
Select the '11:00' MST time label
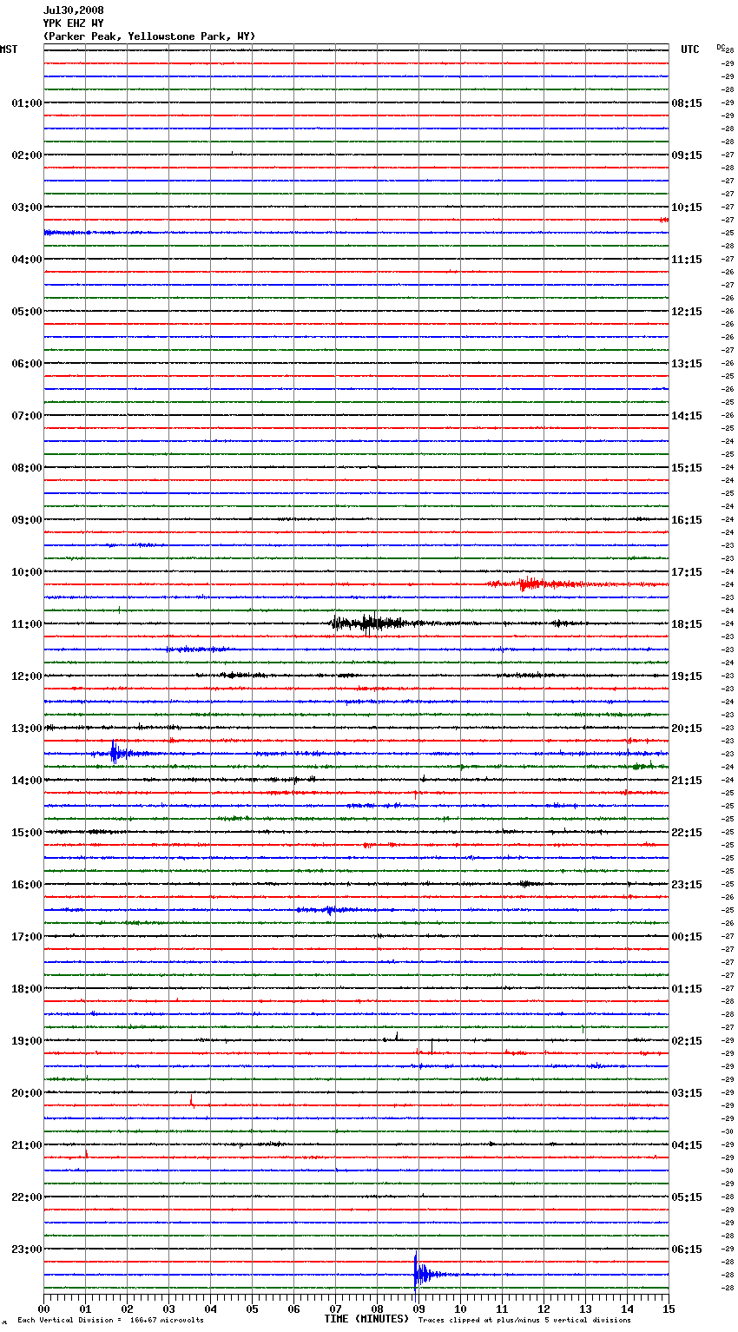pos(27,624)
